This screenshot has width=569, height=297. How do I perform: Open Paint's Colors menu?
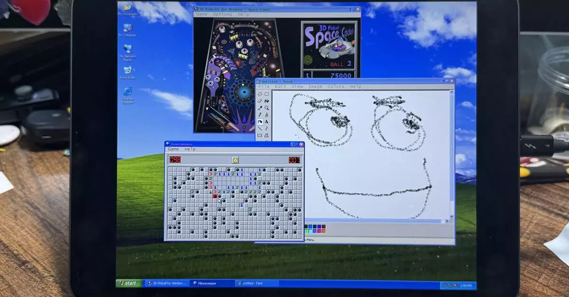click(336, 87)
